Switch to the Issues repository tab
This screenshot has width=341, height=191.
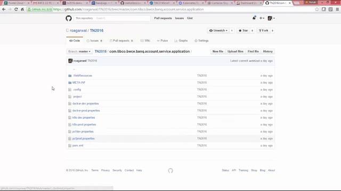click(94, 41)
